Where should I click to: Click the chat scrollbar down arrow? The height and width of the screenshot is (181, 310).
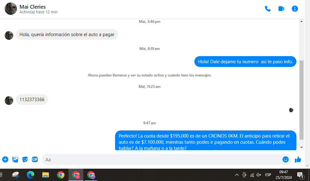tap(301, 147)
